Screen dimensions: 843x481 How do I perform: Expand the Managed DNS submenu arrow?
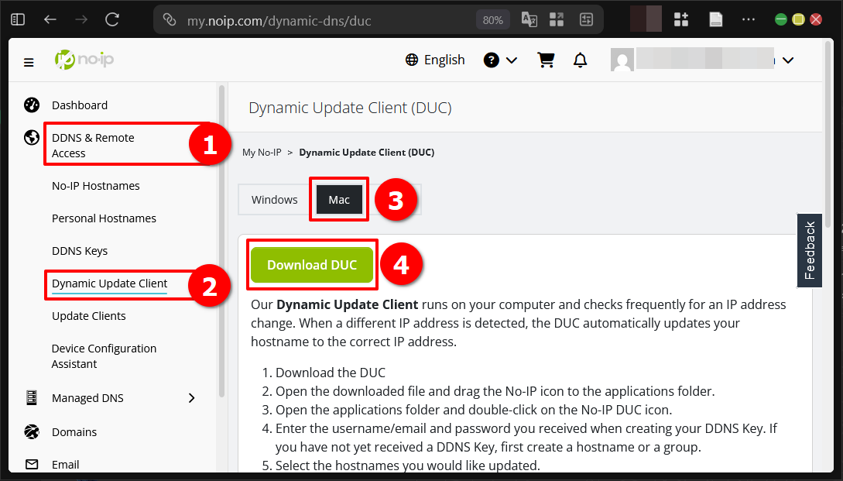tap(191, 397)
